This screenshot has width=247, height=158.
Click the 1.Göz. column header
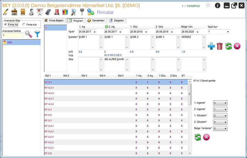point(163,76)
